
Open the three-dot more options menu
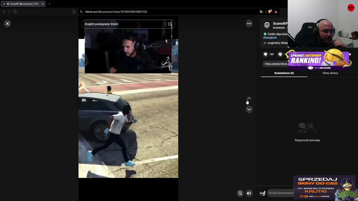249,24
